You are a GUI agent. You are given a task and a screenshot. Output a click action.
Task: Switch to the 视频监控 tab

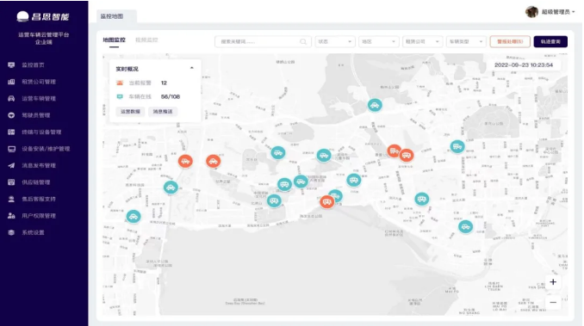[146, 40]
